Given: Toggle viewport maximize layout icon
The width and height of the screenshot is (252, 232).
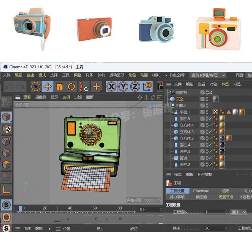Looking at the screenshot, I should point(160,97).
